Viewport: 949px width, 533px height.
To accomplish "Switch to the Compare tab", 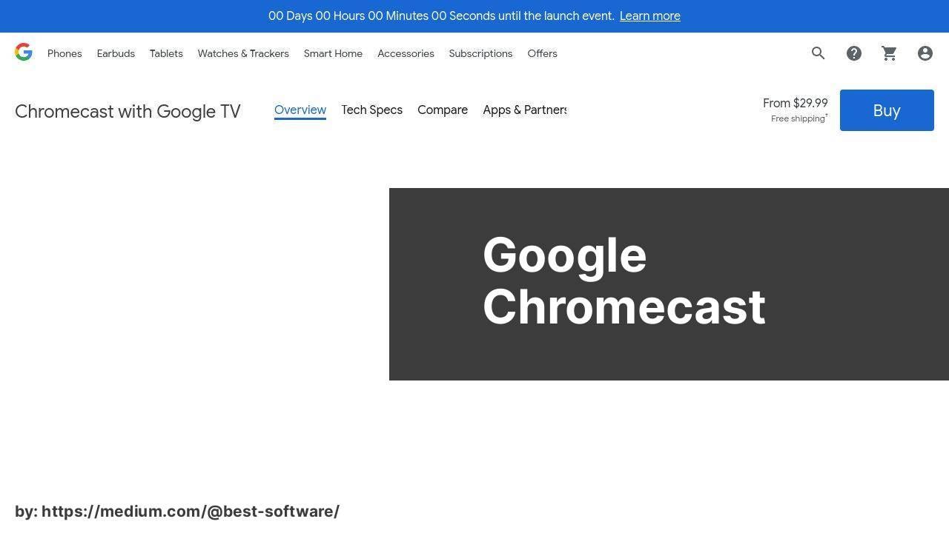I will (443, 110).
